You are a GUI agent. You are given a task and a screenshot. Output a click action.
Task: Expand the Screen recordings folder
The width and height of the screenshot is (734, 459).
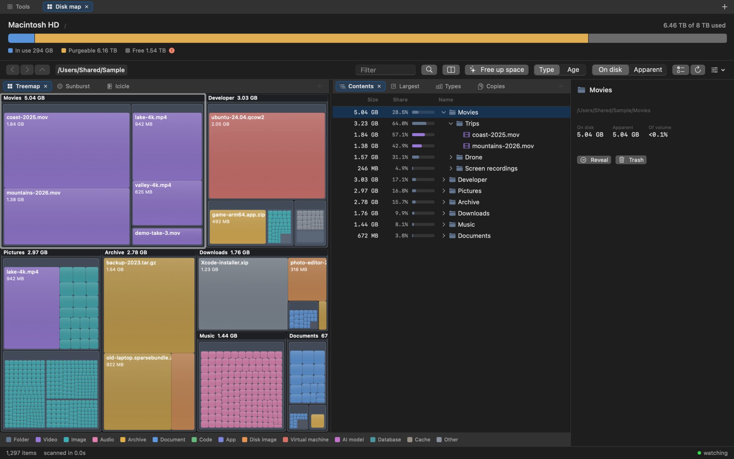(x=451, y=168)
